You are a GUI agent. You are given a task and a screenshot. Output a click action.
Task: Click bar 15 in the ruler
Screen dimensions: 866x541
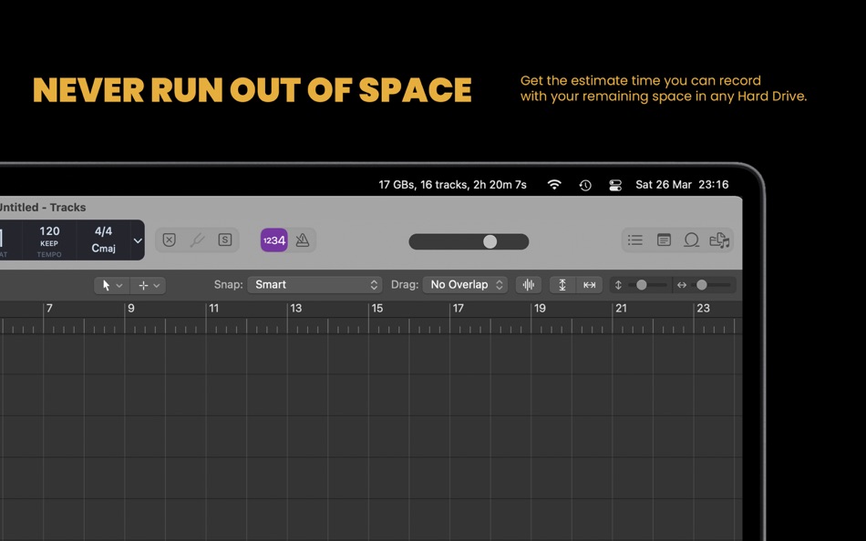pyautogui.click(x=377, y=308)
